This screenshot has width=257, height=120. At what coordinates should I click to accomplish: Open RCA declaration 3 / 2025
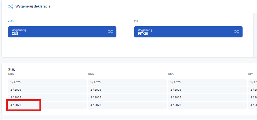pyautogui.click(x=127, y=98)
